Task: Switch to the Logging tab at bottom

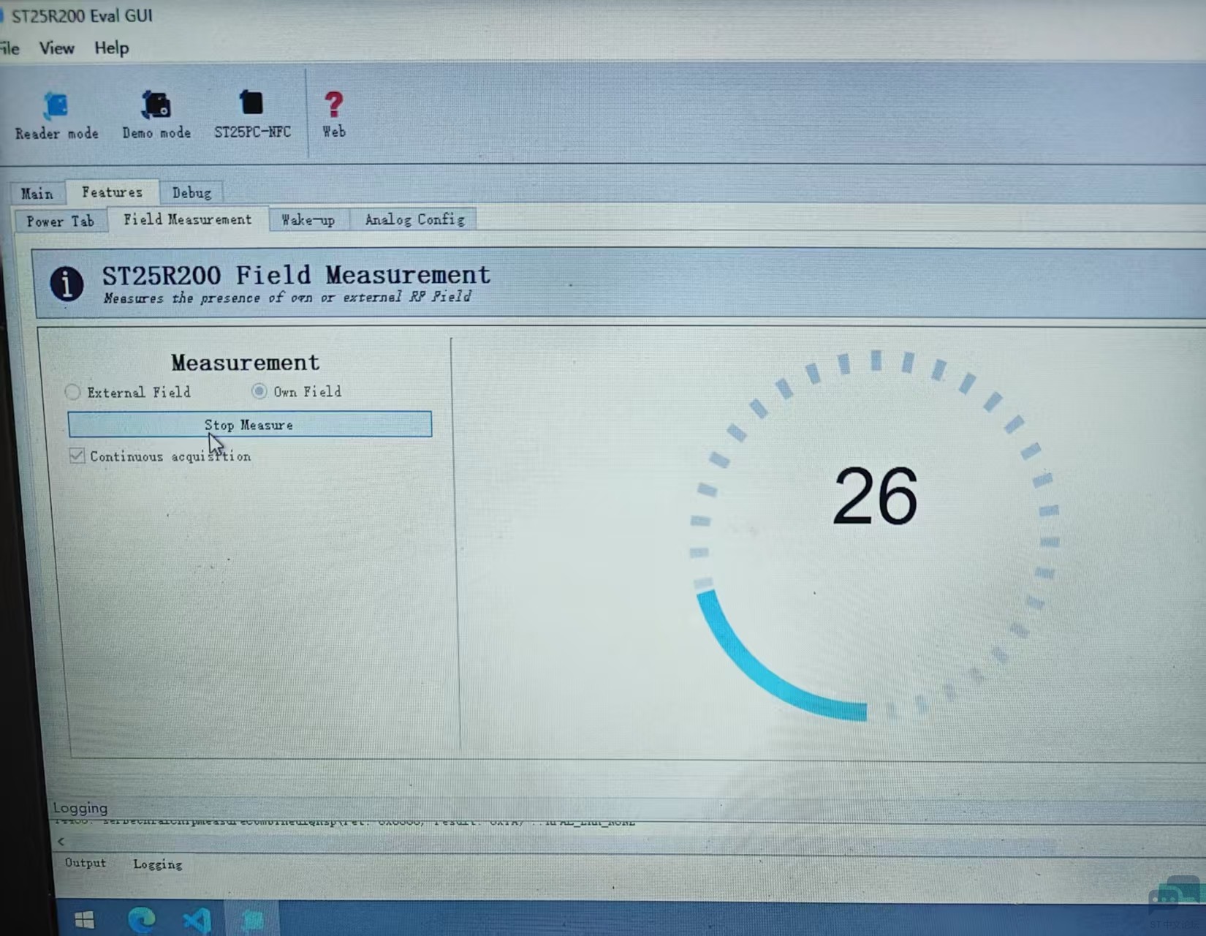Action: pyautogui.click(x=158, y=864)
